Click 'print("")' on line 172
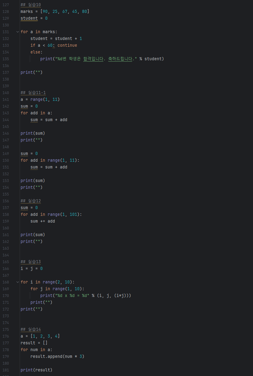 coord(32,309)
